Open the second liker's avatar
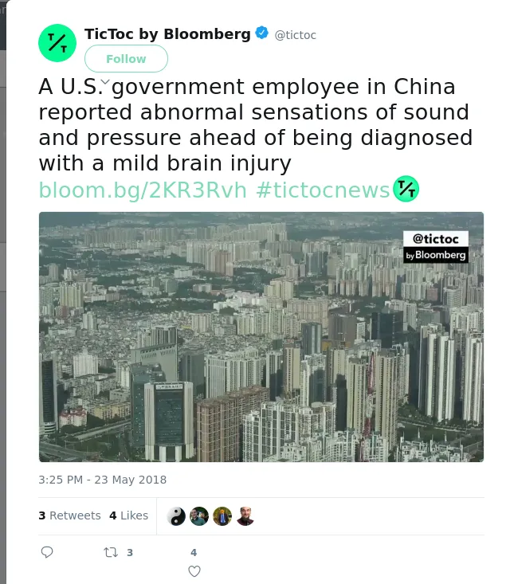 tap(199, 516)
